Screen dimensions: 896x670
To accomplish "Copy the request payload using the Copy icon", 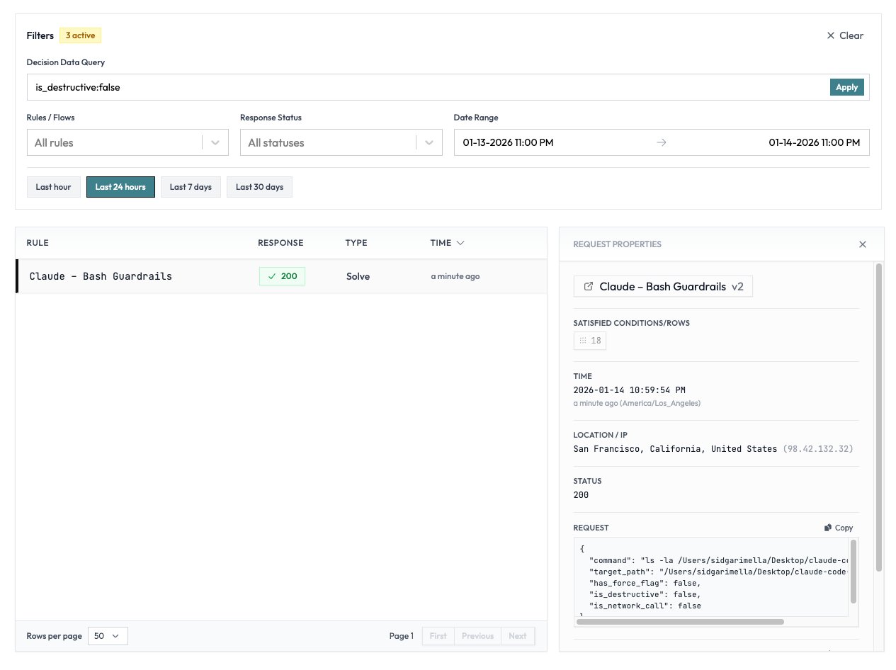I will [827, 528].
